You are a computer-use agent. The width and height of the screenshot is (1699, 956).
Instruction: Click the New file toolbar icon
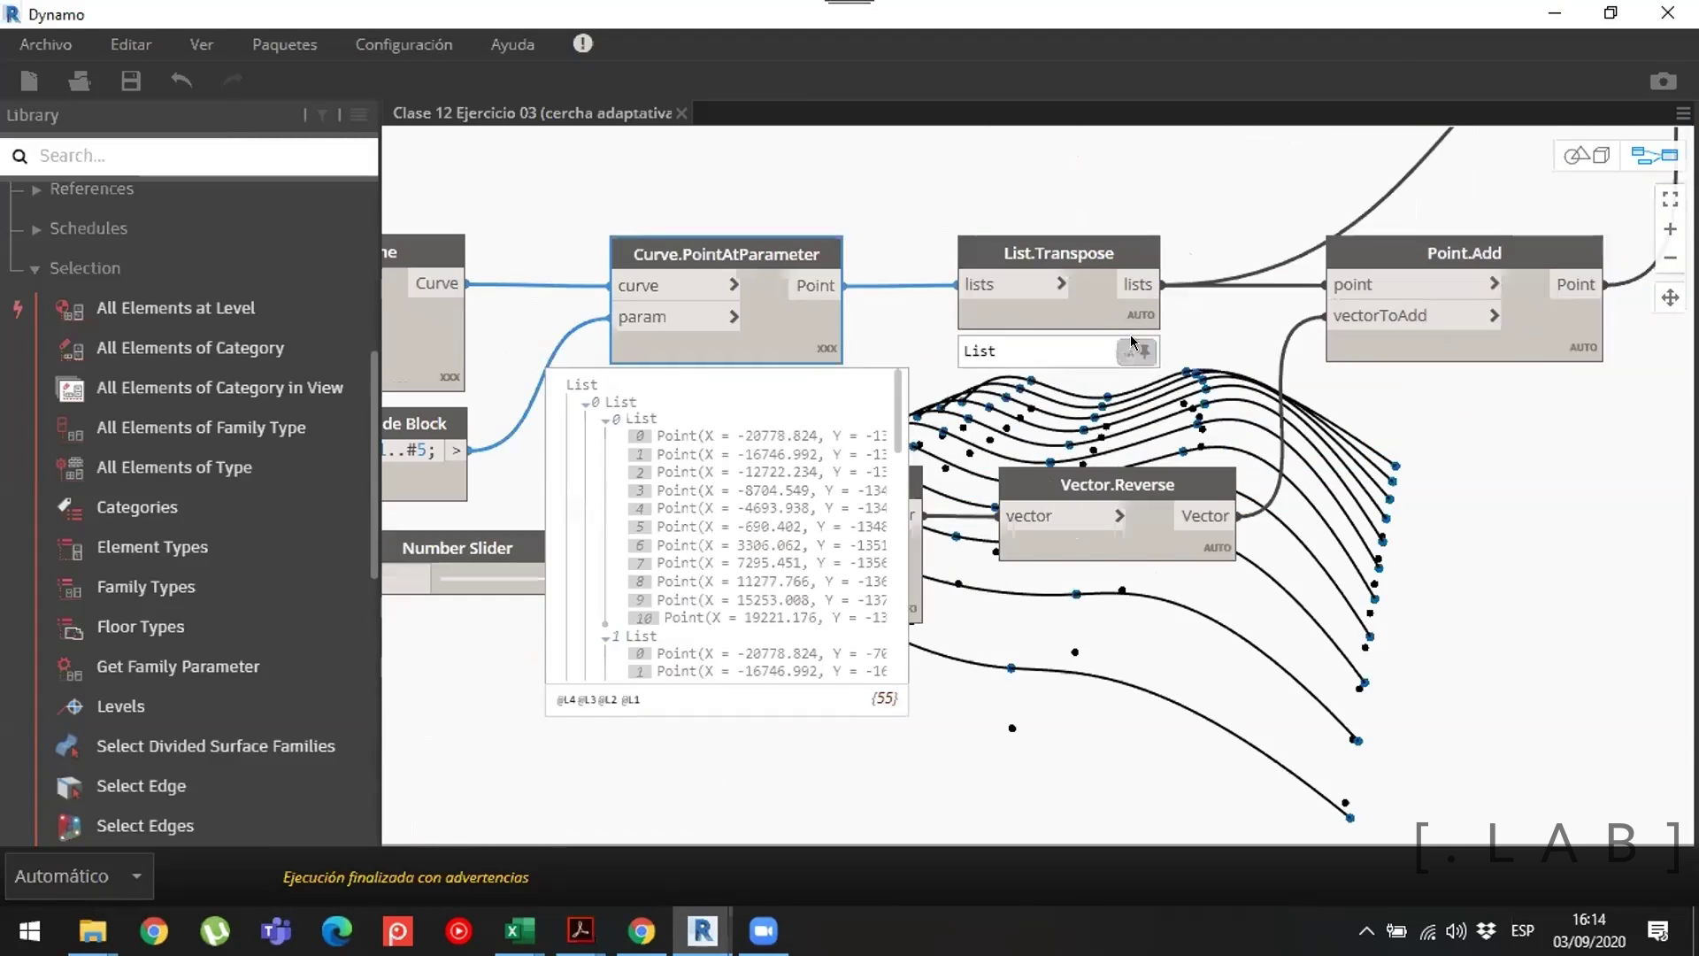[29, 81]
